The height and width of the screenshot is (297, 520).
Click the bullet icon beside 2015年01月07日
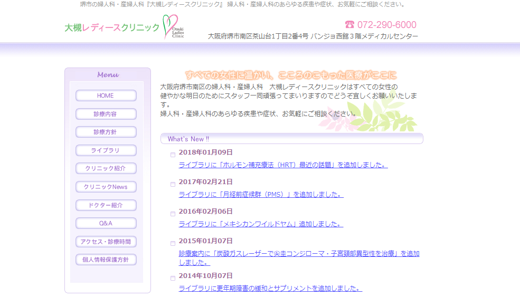tap(173, 244)
